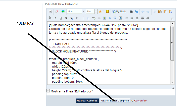The height and width of the screenshot is (109, 193).
Task: Open the Size dropdown
Action: (x=91, y=12)
